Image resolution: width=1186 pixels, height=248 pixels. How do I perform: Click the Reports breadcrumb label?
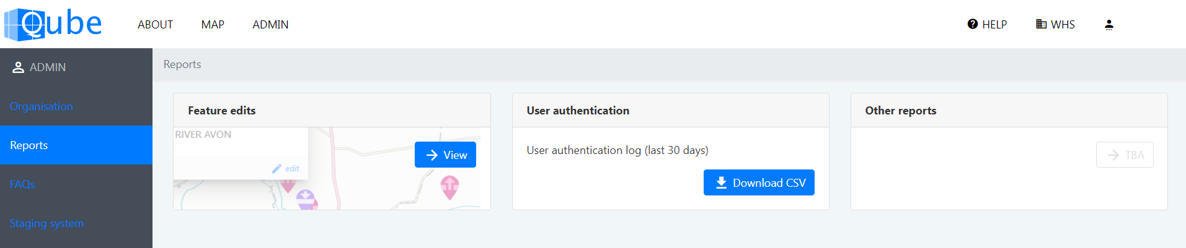pyautogui.click(x=182, y=64)
